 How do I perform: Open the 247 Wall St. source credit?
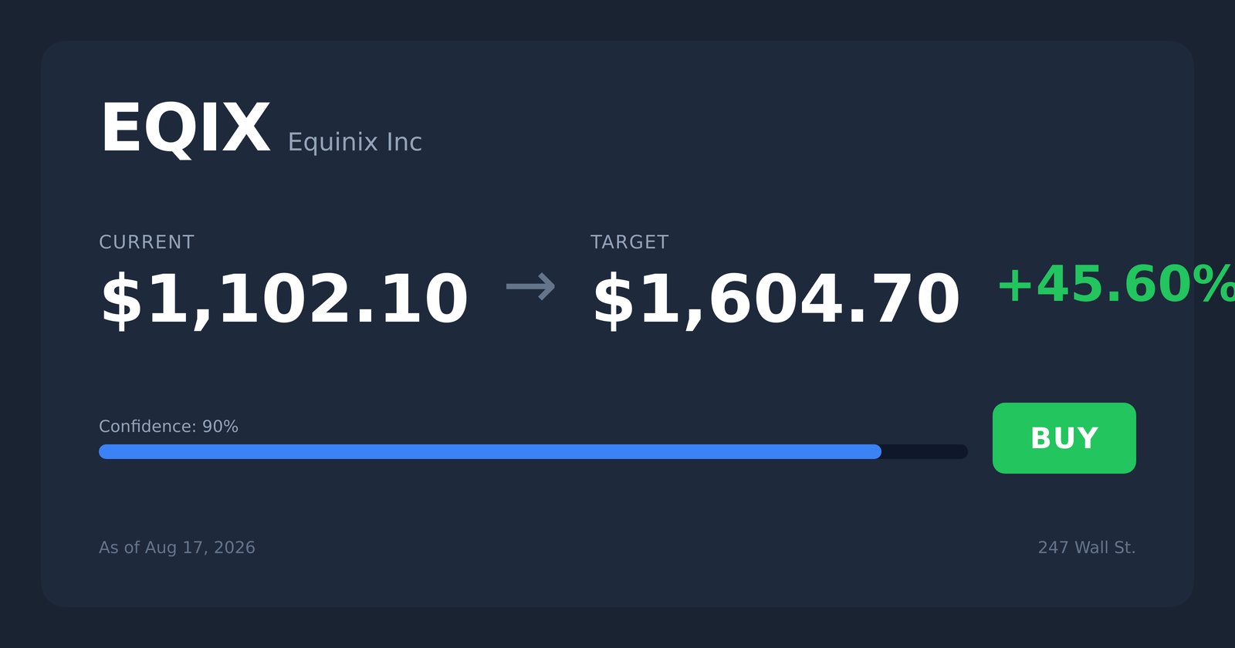pos(1087,548)
